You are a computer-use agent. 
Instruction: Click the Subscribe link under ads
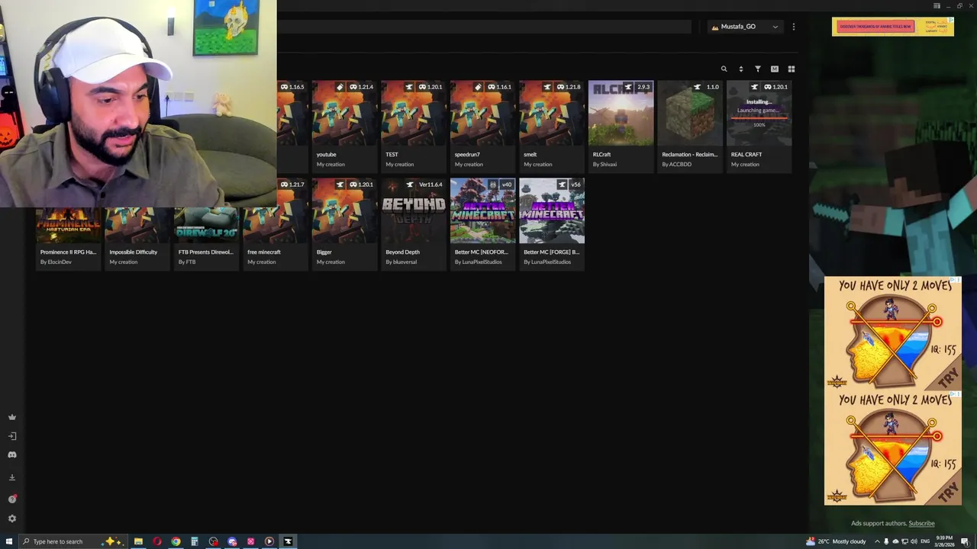921,523
